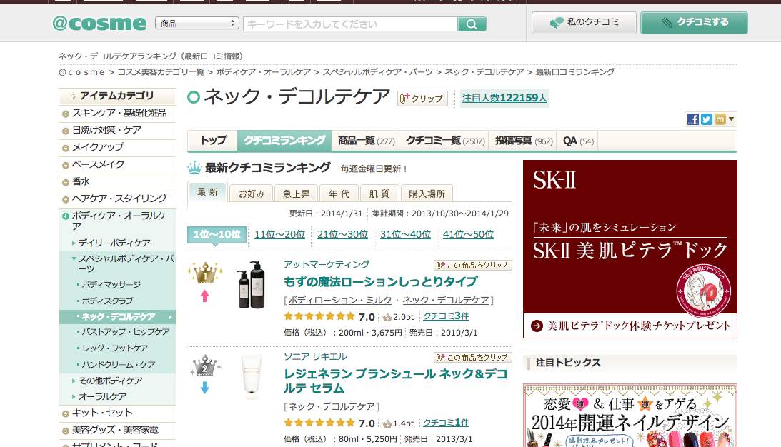
Task: Click the クリップ category button
Action: pos(422,99)
